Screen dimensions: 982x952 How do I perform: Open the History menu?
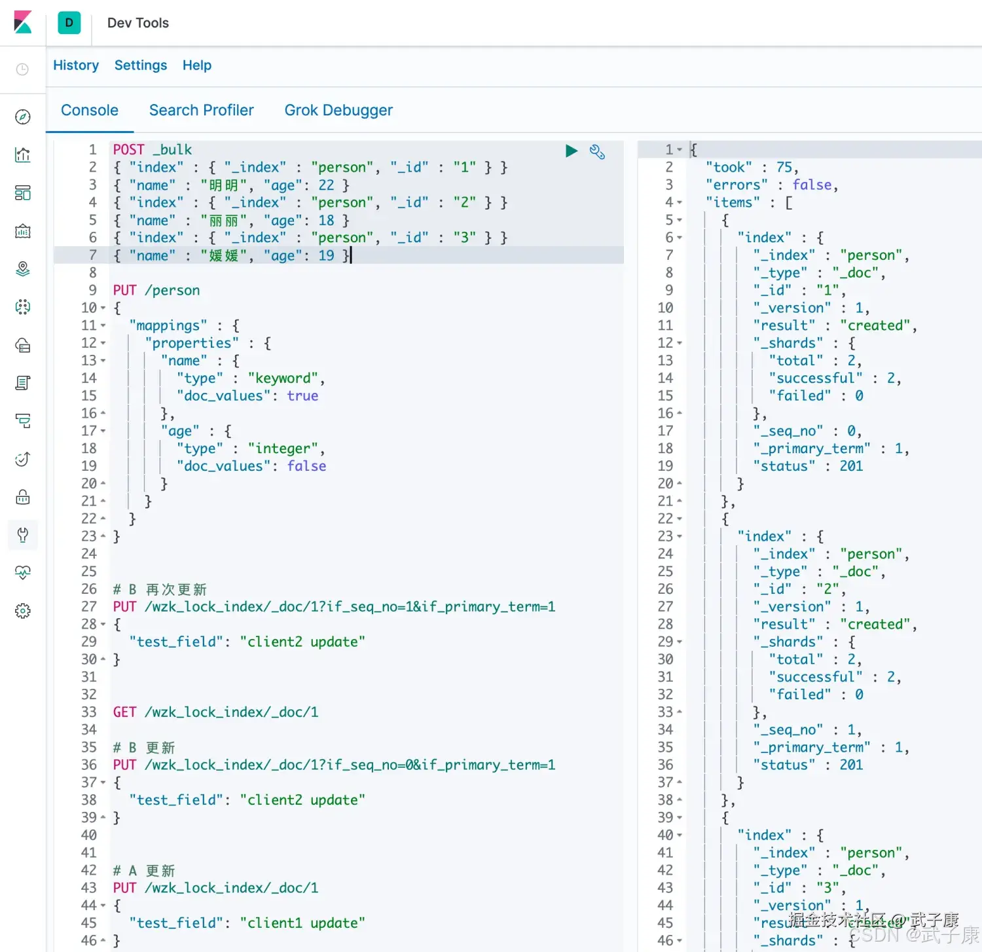tap(76, 65)
